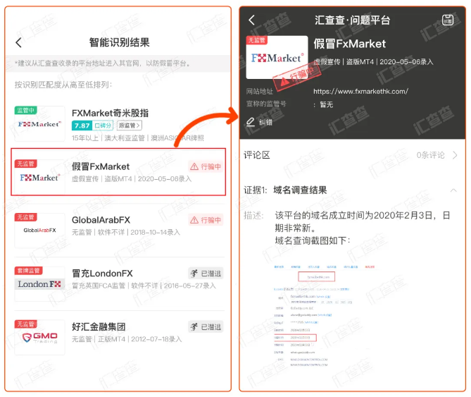Click the 按识别匹配度从高至低排列 label
Image resolution: width=471 pixels, height=397 pixels.
pyautogui.click(x=63, y=85)
